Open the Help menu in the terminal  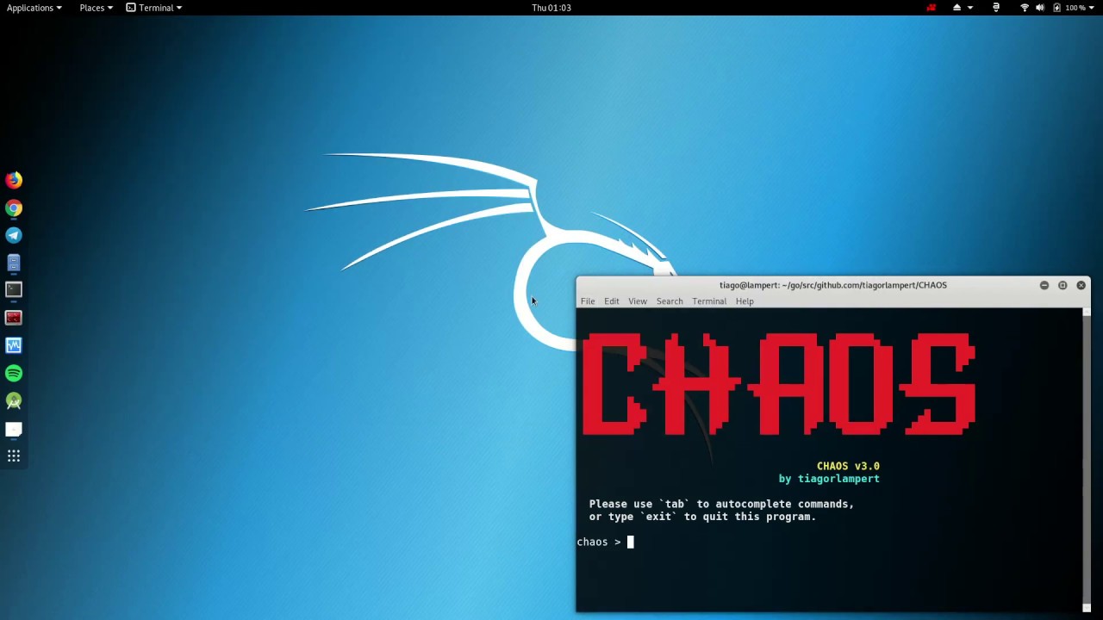point(744,301)
